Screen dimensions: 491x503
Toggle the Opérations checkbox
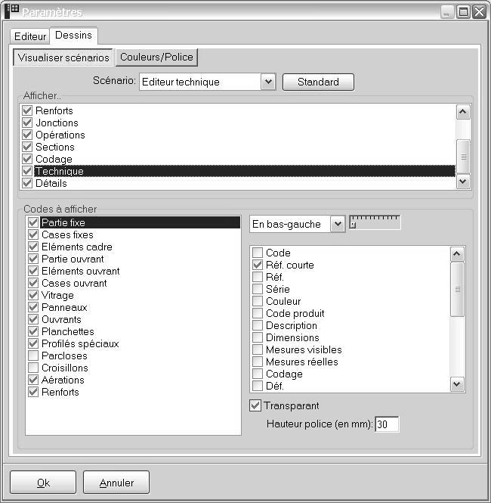pyautogui.click(x=27, y=135)
